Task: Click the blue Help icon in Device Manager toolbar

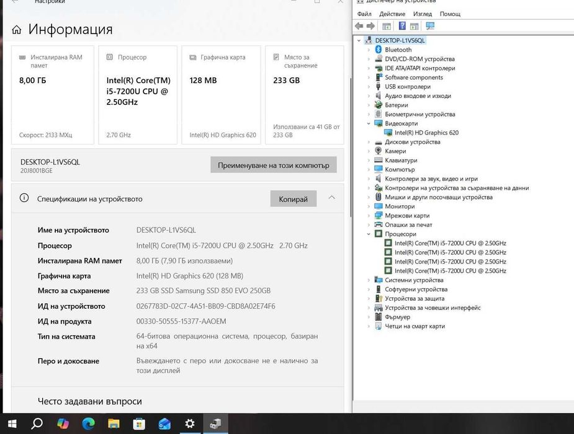Action: click(402, 26)
